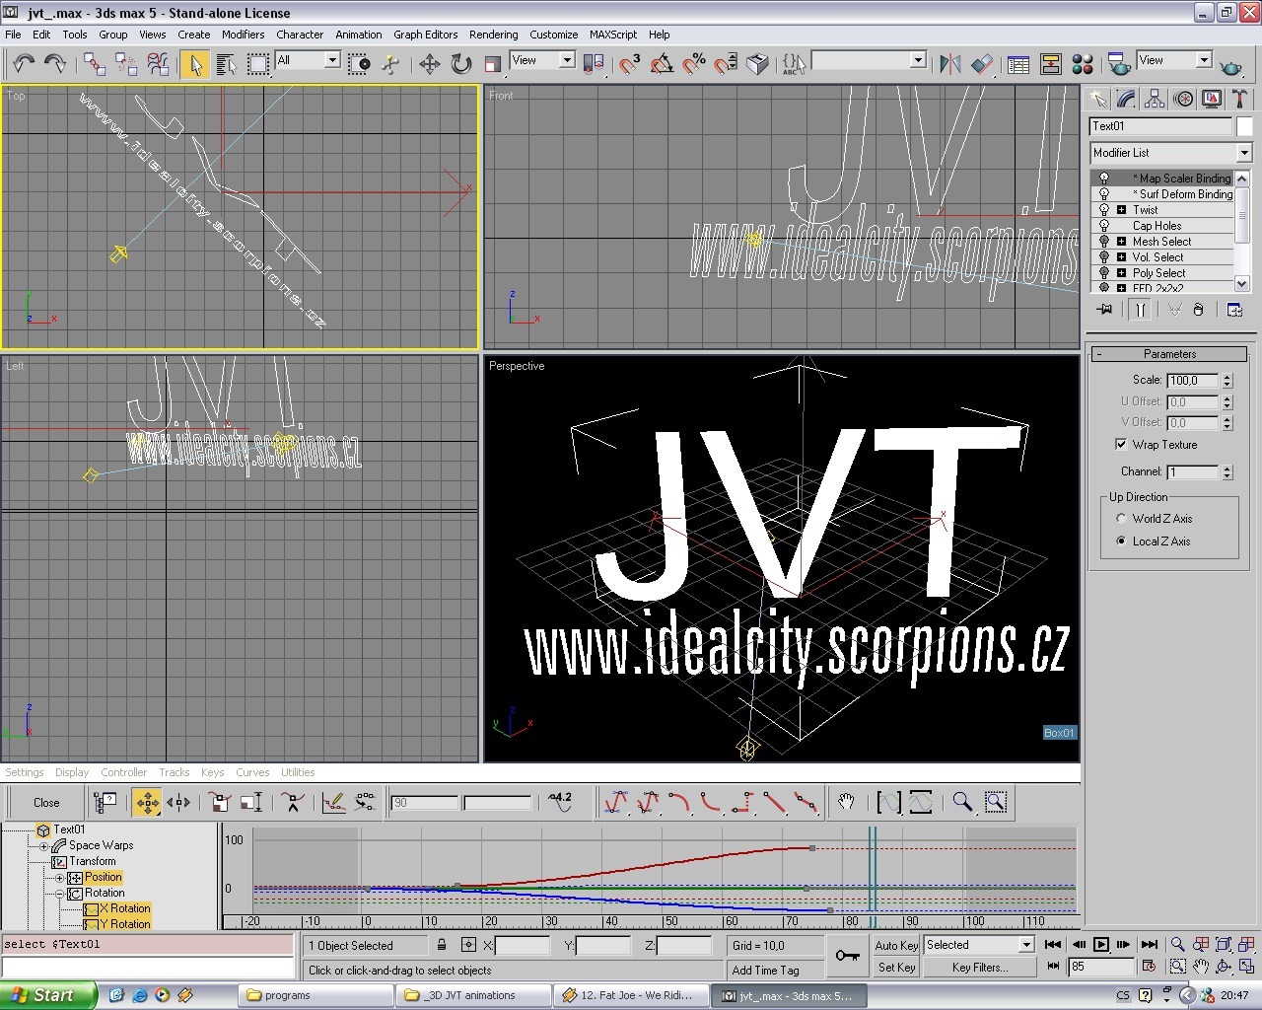The image size is (1262, 1010).
Task: Switch to the Hierarchy panel icon
Action: [1155, 99]
